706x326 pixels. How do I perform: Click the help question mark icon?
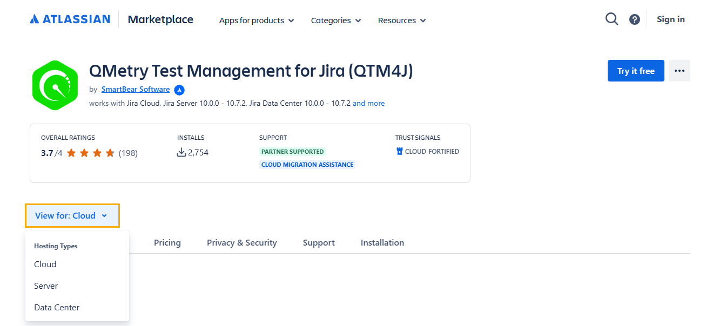tap(635, 19)
